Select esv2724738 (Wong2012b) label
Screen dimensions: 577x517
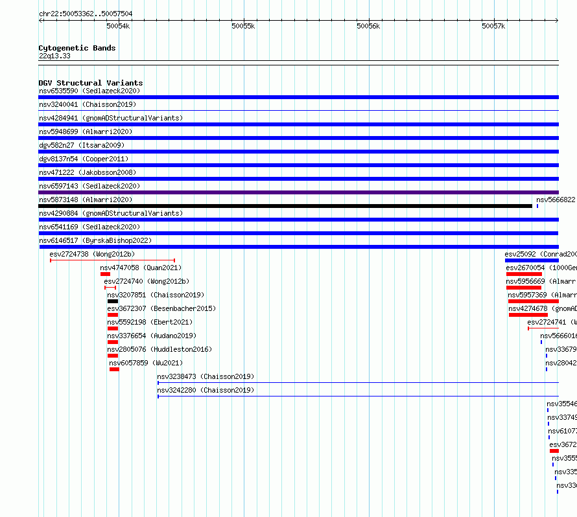pos(92,254)
